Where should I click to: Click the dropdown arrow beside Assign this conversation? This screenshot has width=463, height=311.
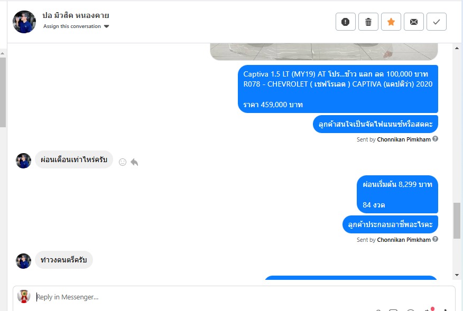tap(107, 26)
